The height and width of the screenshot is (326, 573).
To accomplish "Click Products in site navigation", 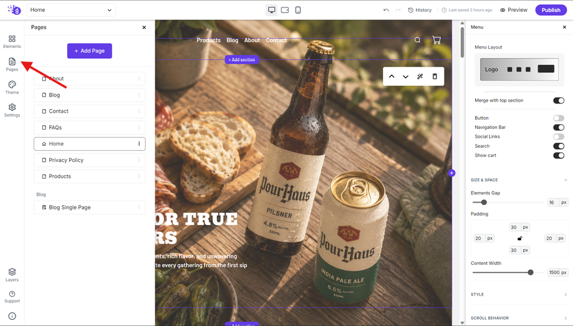I will click(x=209, y=40).
